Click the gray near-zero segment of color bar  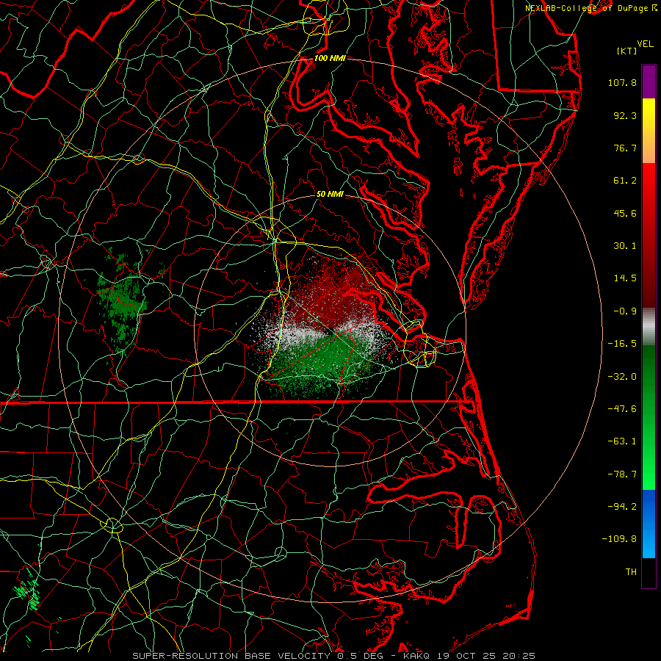[x=649, y=327]
